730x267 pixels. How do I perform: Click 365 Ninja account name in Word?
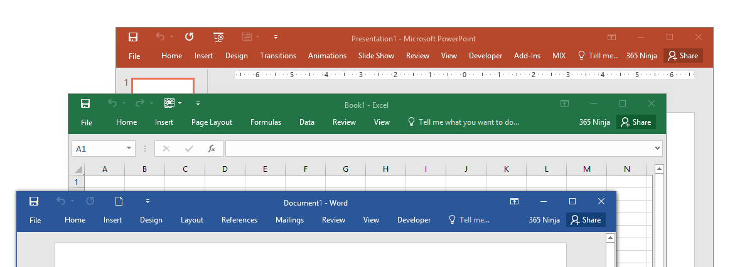(x=544, y=220)
